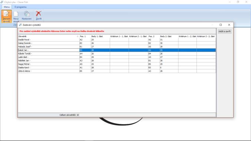Click the Zadávání výsledků dialog title icon

point(20,25)
